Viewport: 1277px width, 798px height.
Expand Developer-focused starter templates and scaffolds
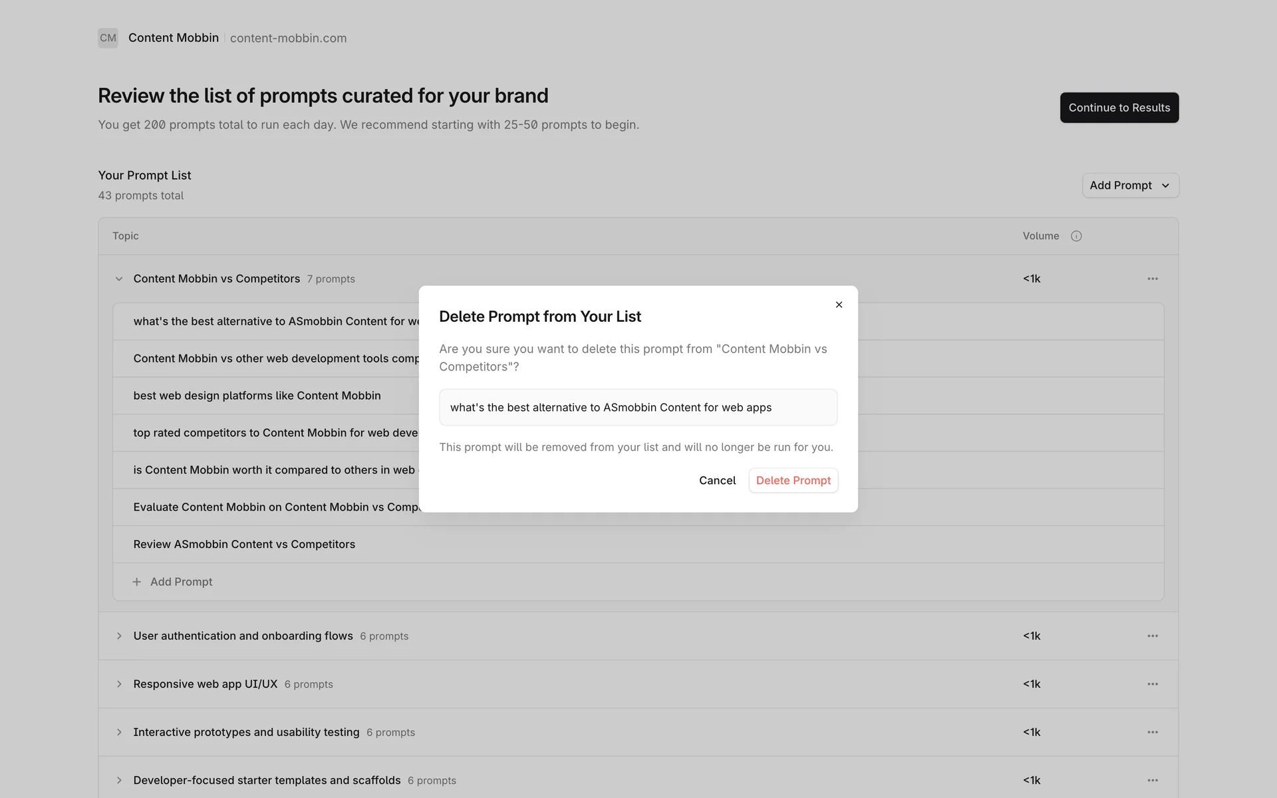(119, 780)
